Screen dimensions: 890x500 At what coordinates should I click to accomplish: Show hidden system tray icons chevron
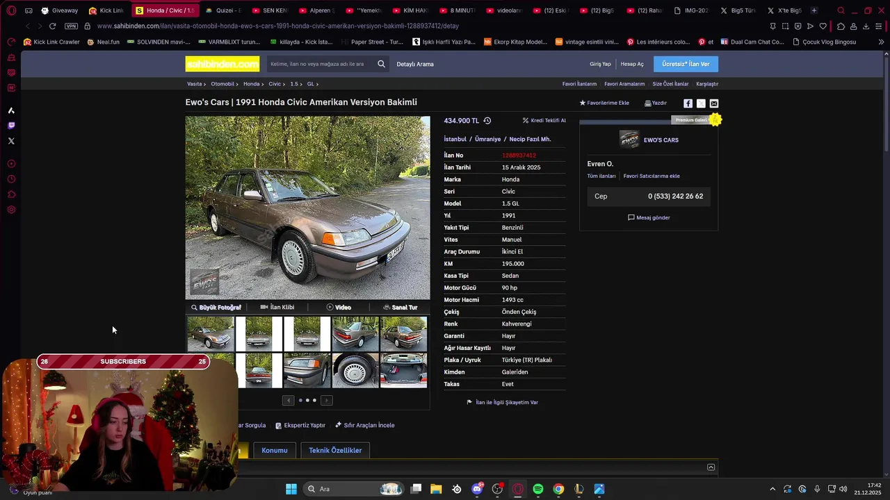pyautogui.click(x=772, y=489)
